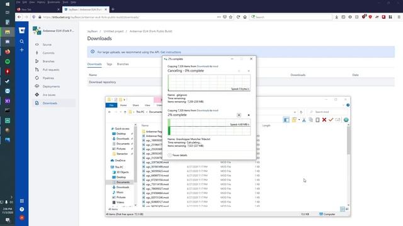
Task: Click the Explorer up-folder arrow
Action: [x=125, y=112]
